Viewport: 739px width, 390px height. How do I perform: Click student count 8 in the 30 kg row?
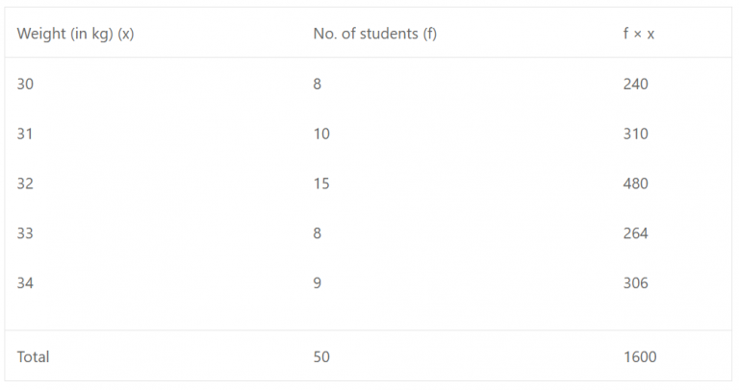(318, 85)
